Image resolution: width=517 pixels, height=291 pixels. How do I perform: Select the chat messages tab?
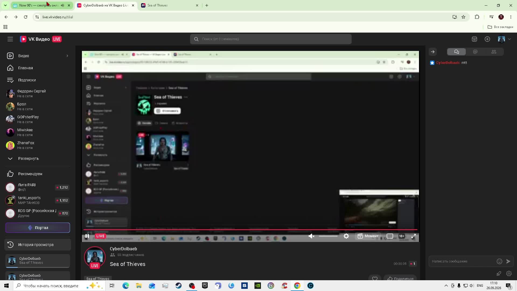[456, 52]
